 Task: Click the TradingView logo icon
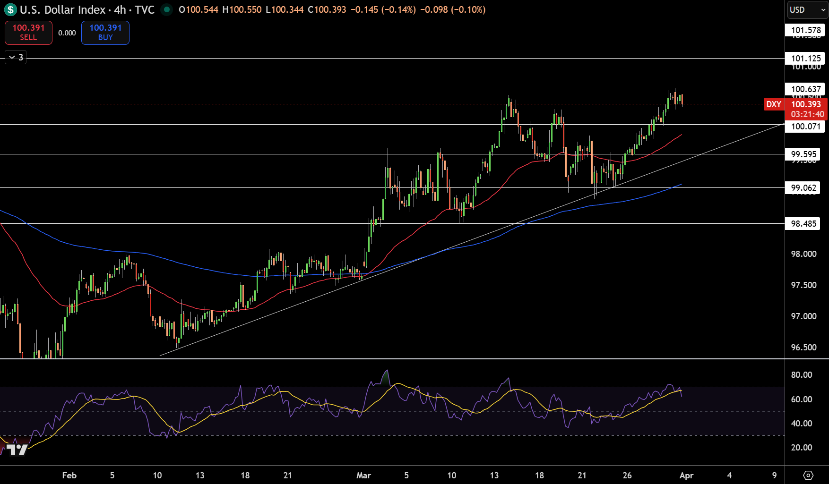17,449
